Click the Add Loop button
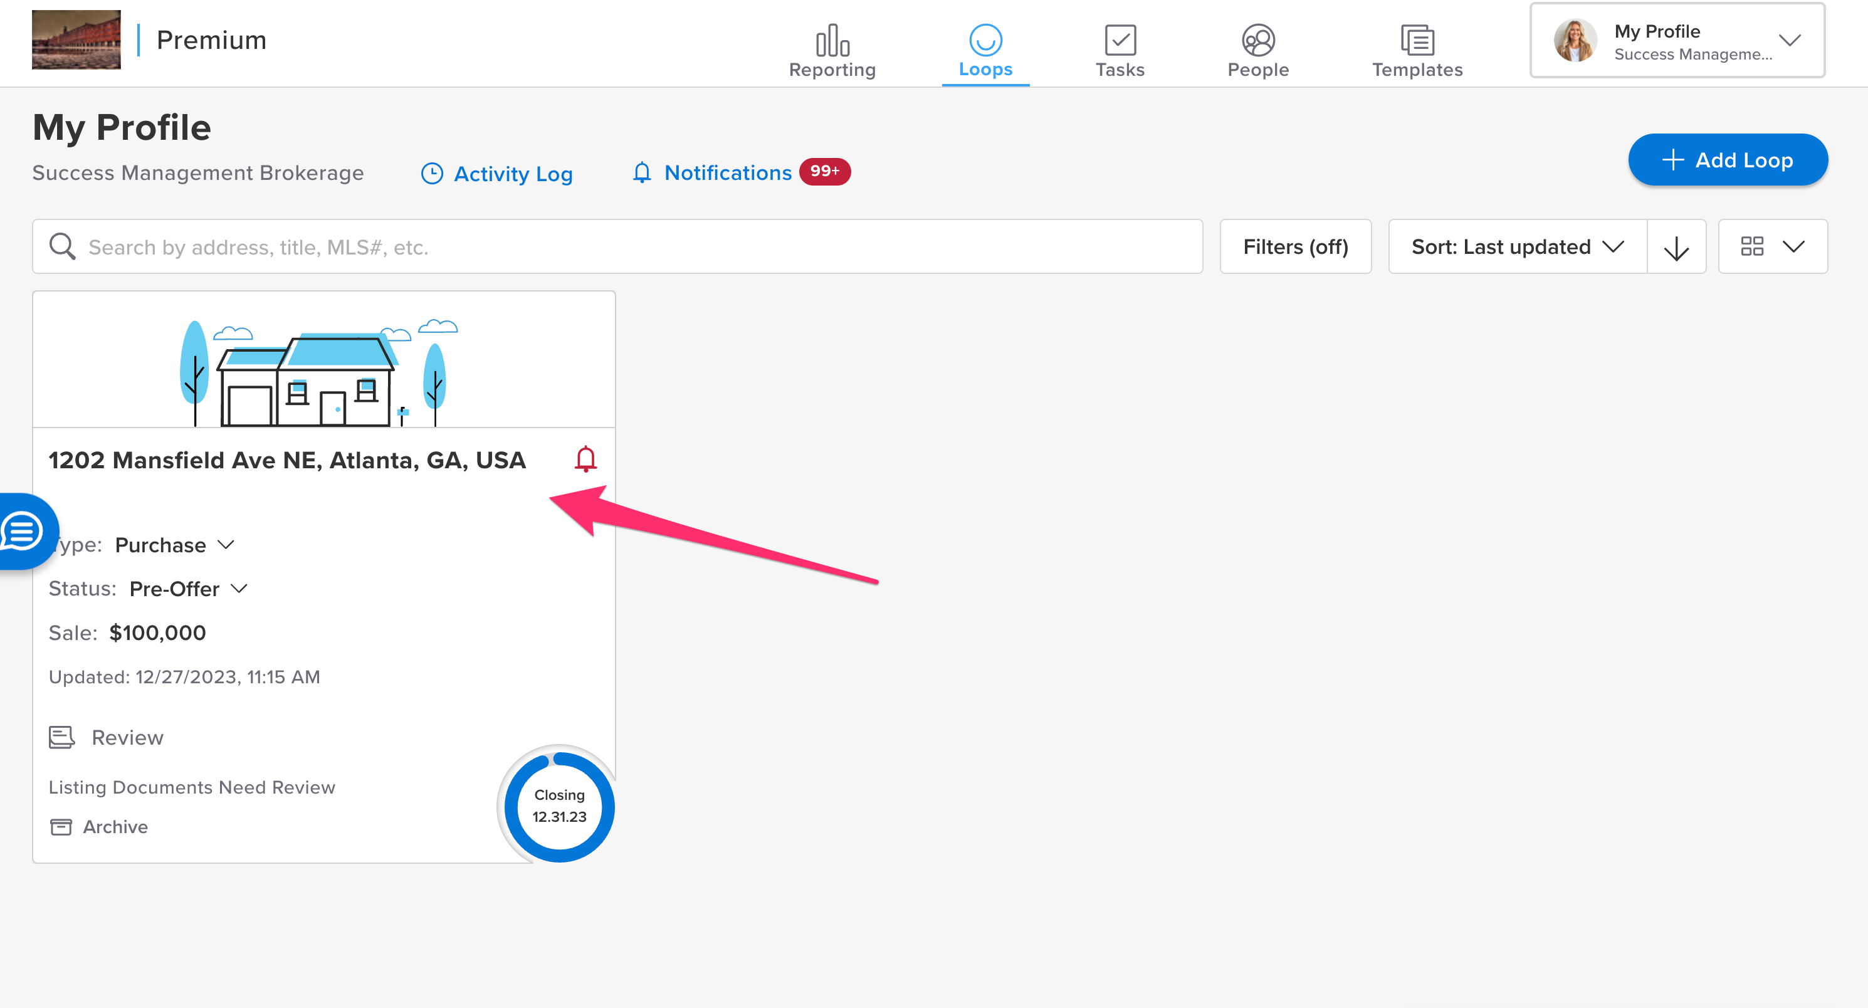1868x1008 pixels. [x=1728, y=160]
